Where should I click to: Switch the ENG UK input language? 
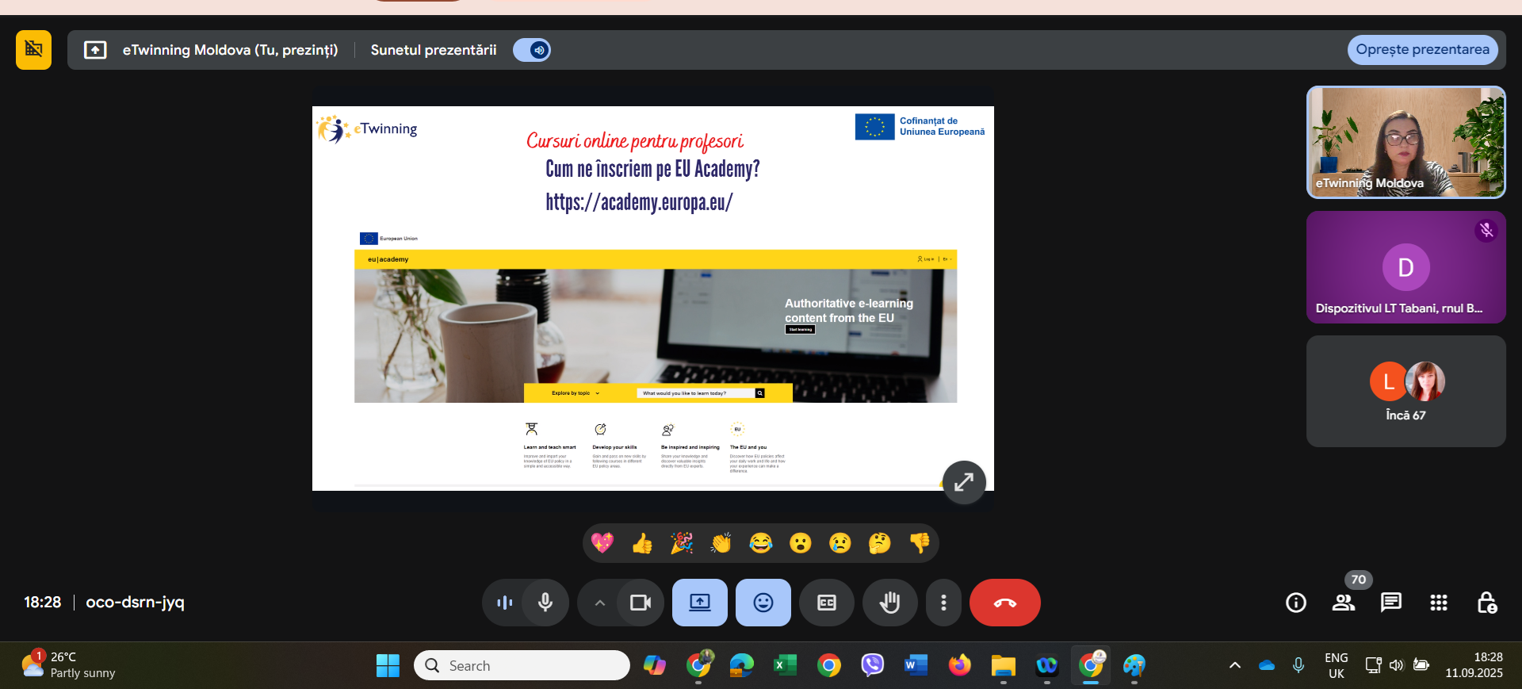coord(1337,665)
